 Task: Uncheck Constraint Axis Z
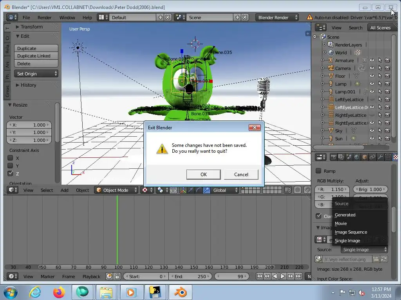pyautogui.click(x=10, y=173)
